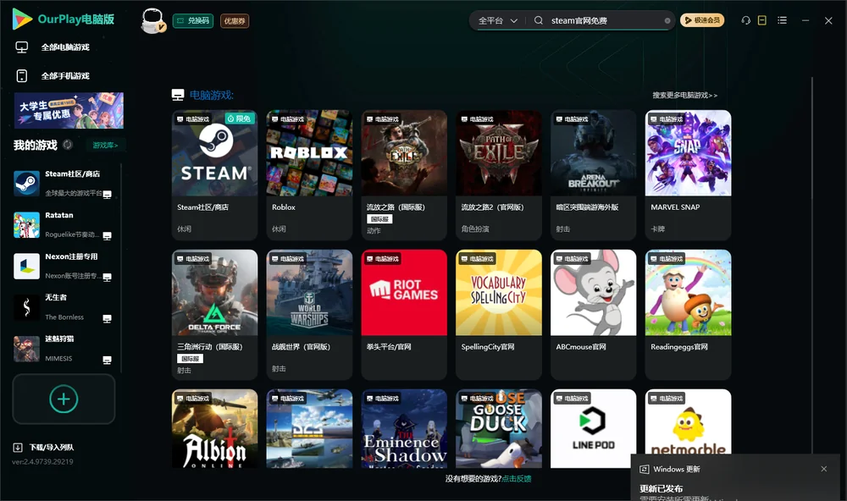Open the LINE POD card
This screenshot has width=847, height=501.
point(593,429)
